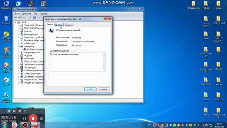Dismiss dialog with the Отмена button
Image resolution: width=227 pixels, height=128 pixels.
click(x=104, y=89)
